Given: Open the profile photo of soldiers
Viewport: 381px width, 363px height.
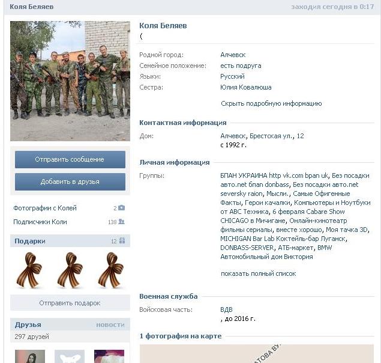Looking at the screenshot, I should pyautogui.click(x=70, y=81).
